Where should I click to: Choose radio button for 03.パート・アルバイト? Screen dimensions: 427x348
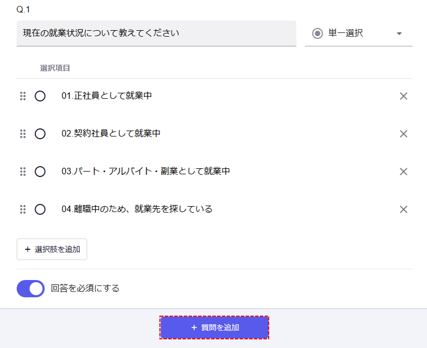pyautogui.click(x=40, y=172)
